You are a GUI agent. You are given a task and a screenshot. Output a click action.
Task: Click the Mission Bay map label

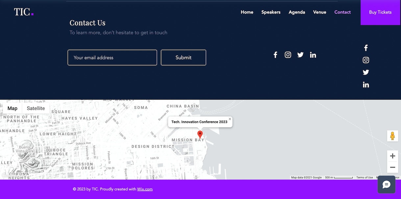[x=188, y=140]
